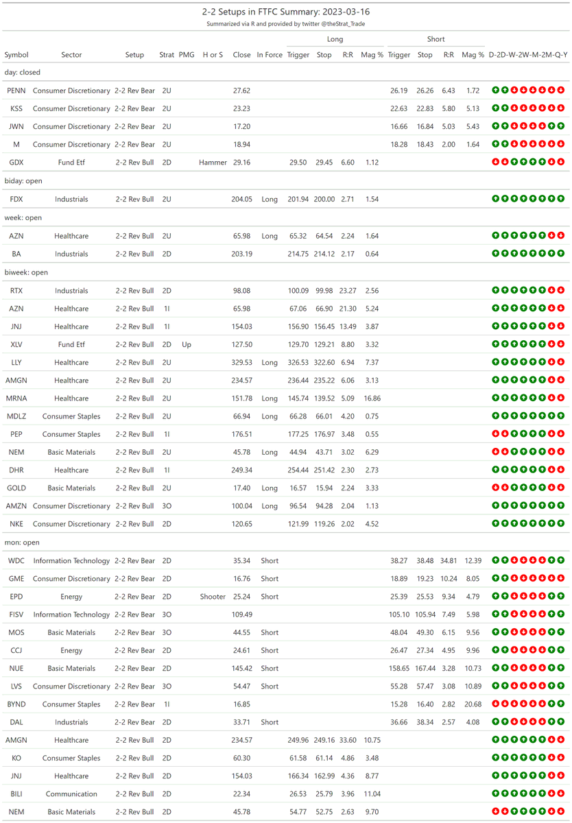Click WDC's 34.81 R:R value

[x=449, y=561]
